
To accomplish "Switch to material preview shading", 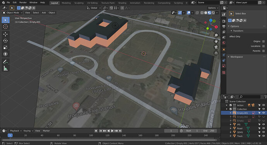I will coord(209,13).
